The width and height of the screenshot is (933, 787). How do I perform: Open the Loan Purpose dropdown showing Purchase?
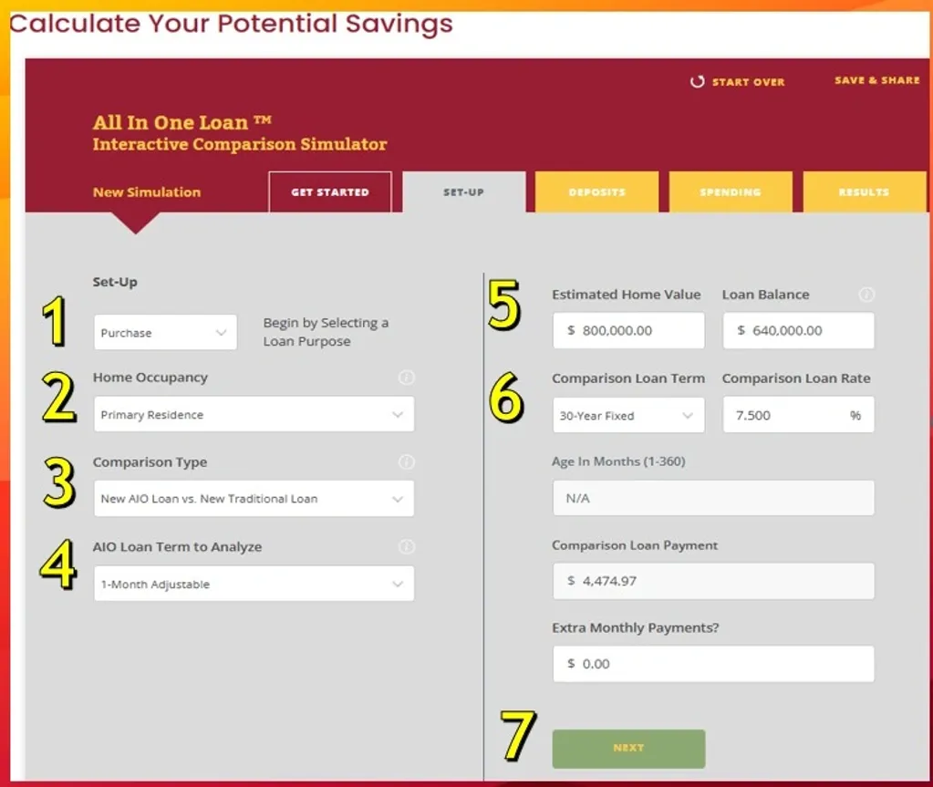[165, 333]
